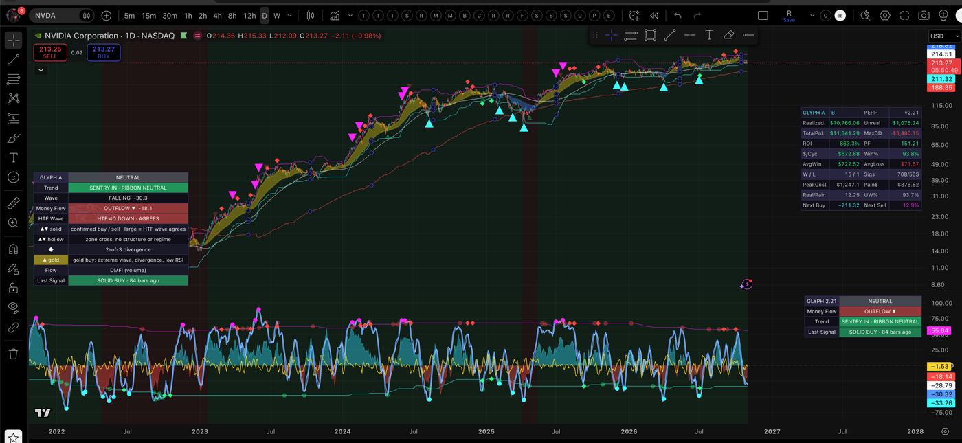Switch to the 5m timeframe
The image size is (962, 443).
click(129, 15)
